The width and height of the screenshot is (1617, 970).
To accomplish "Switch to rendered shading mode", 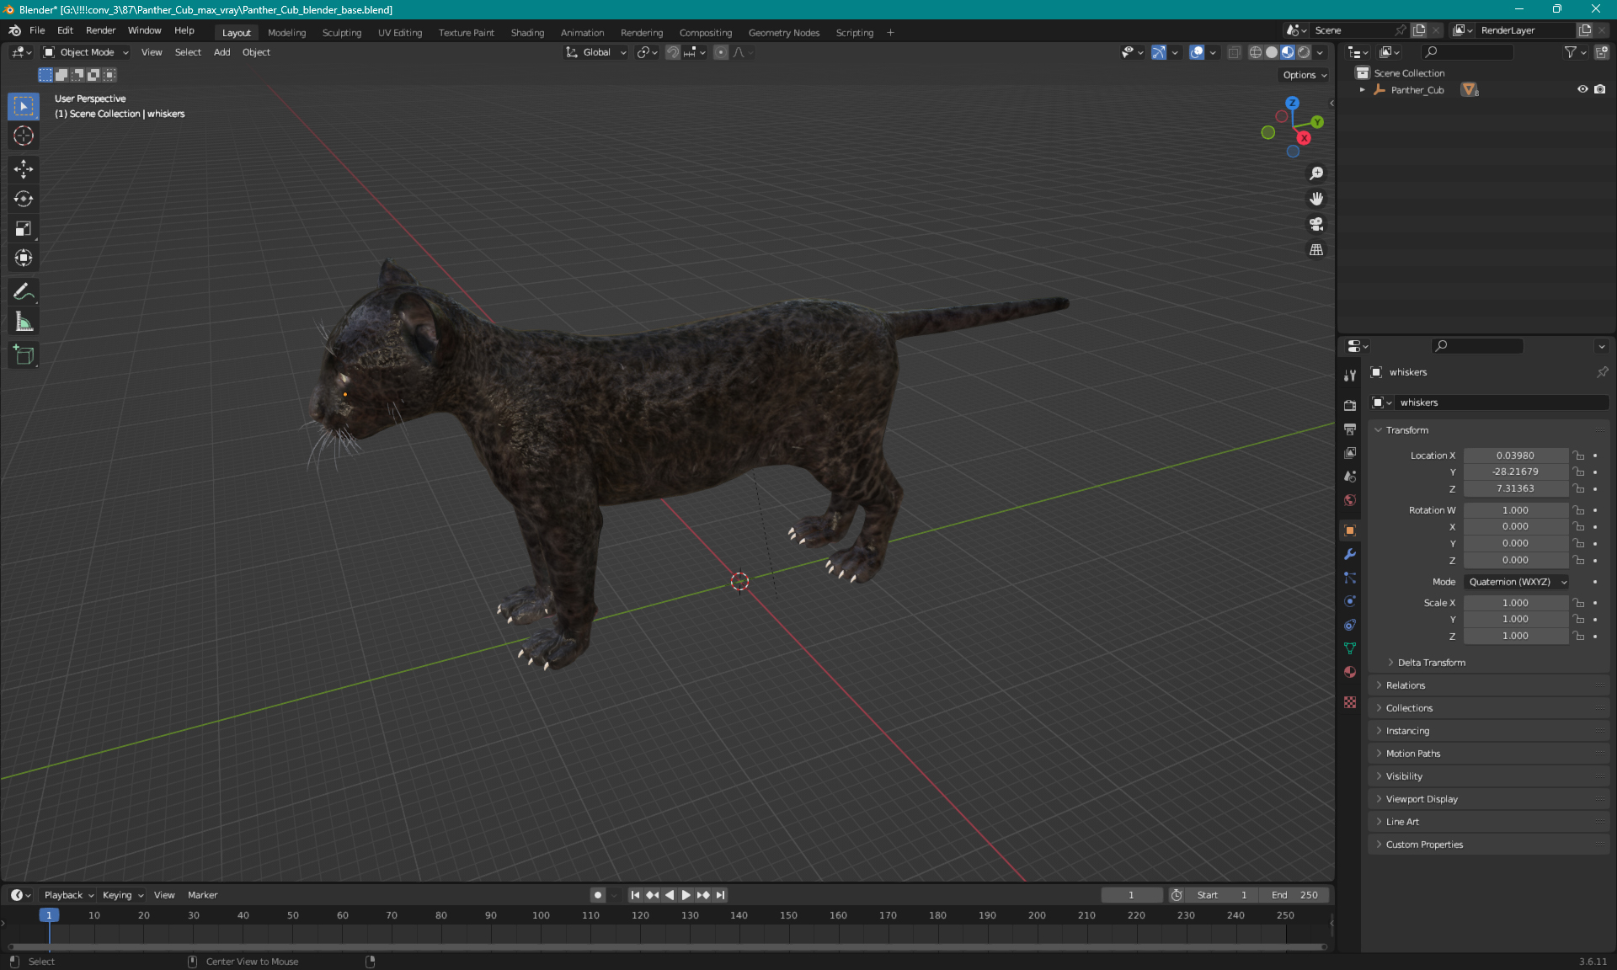I will tap(1304, 52).
